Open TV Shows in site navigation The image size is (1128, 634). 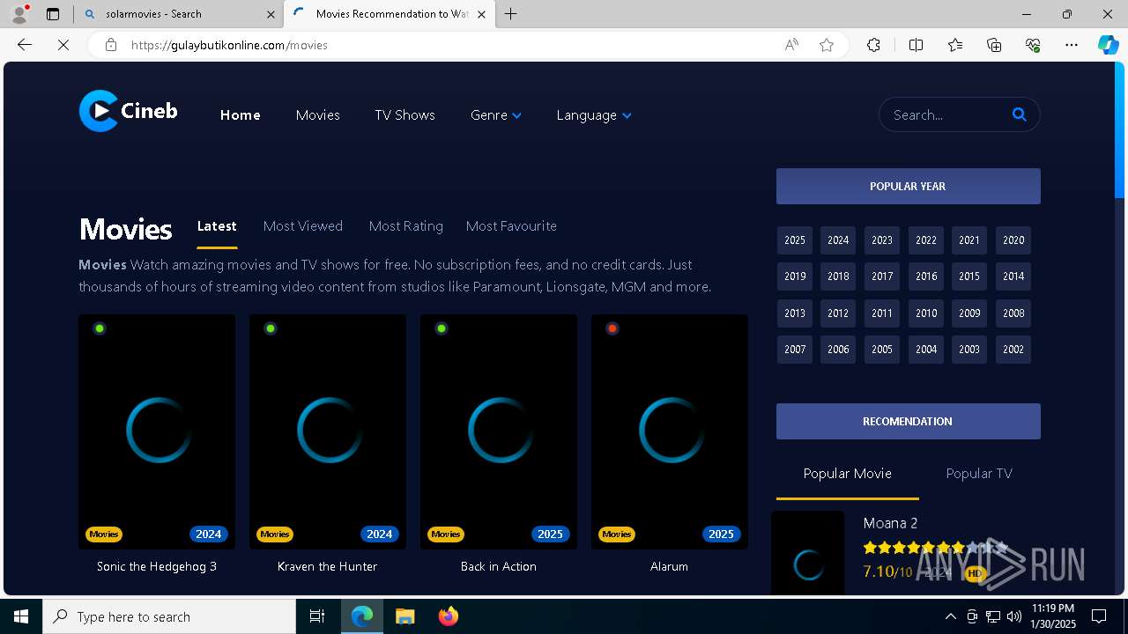[404, 115]
